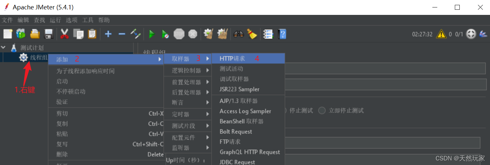Click the yellow warning triangle icon
Screen dimensions: 490x165
(x=441, y=34)
